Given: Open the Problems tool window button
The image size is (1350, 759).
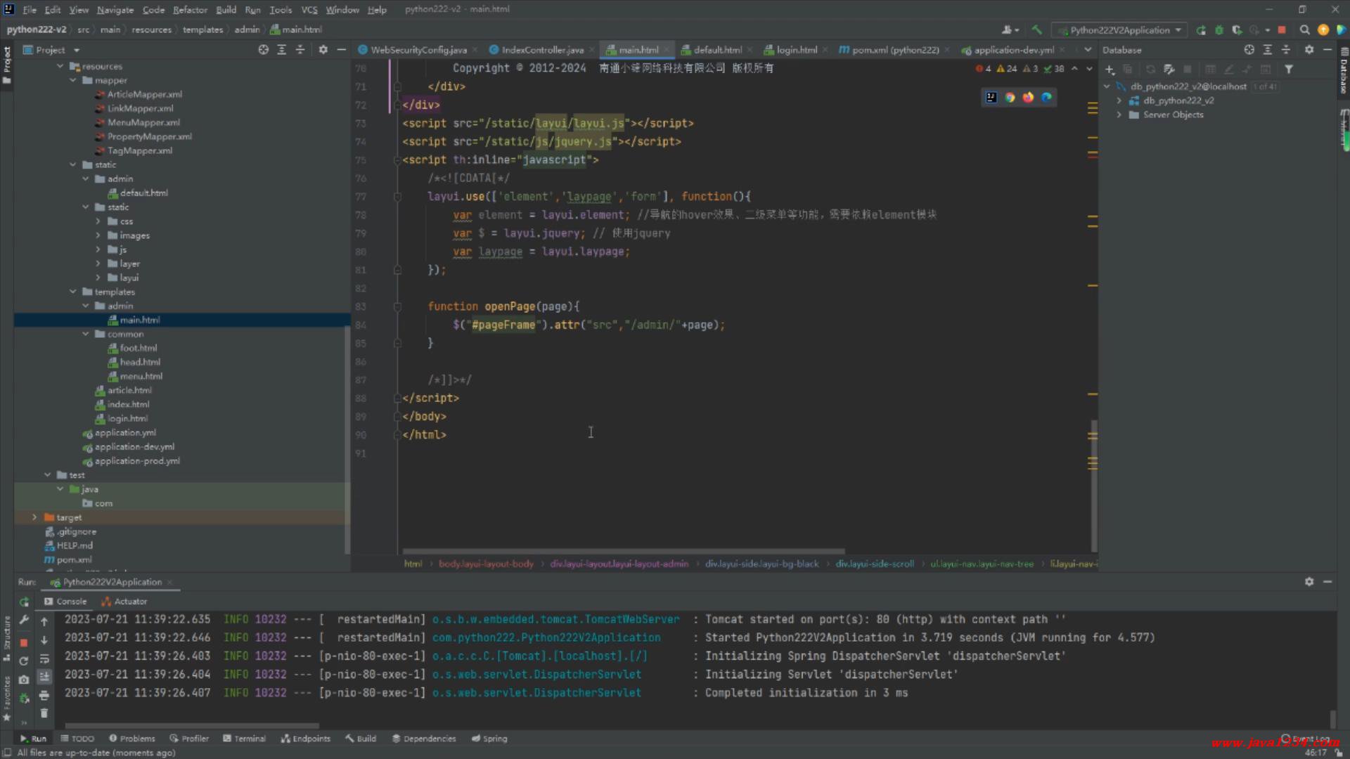Looking at the screenshot, I should (x=132, y=739).
